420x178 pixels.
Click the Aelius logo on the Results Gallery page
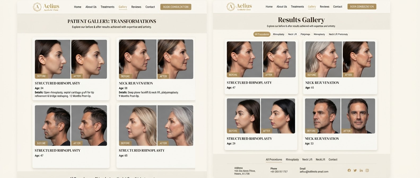(x=239, y=7)
